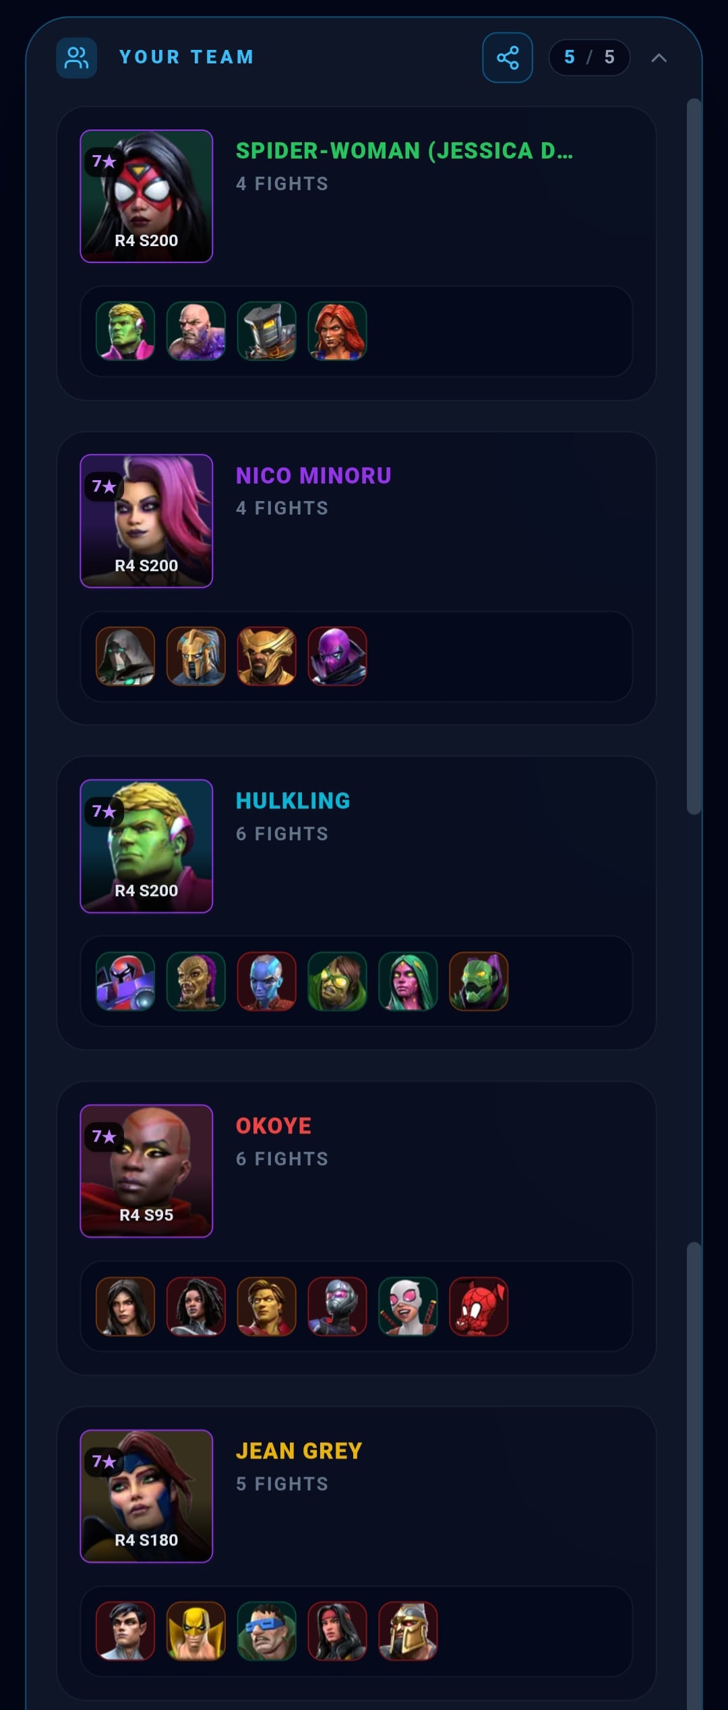Select the Jean Grey R4 S180 portrait
This screenshot has height=1710, width=728.
coord(146,1496)
